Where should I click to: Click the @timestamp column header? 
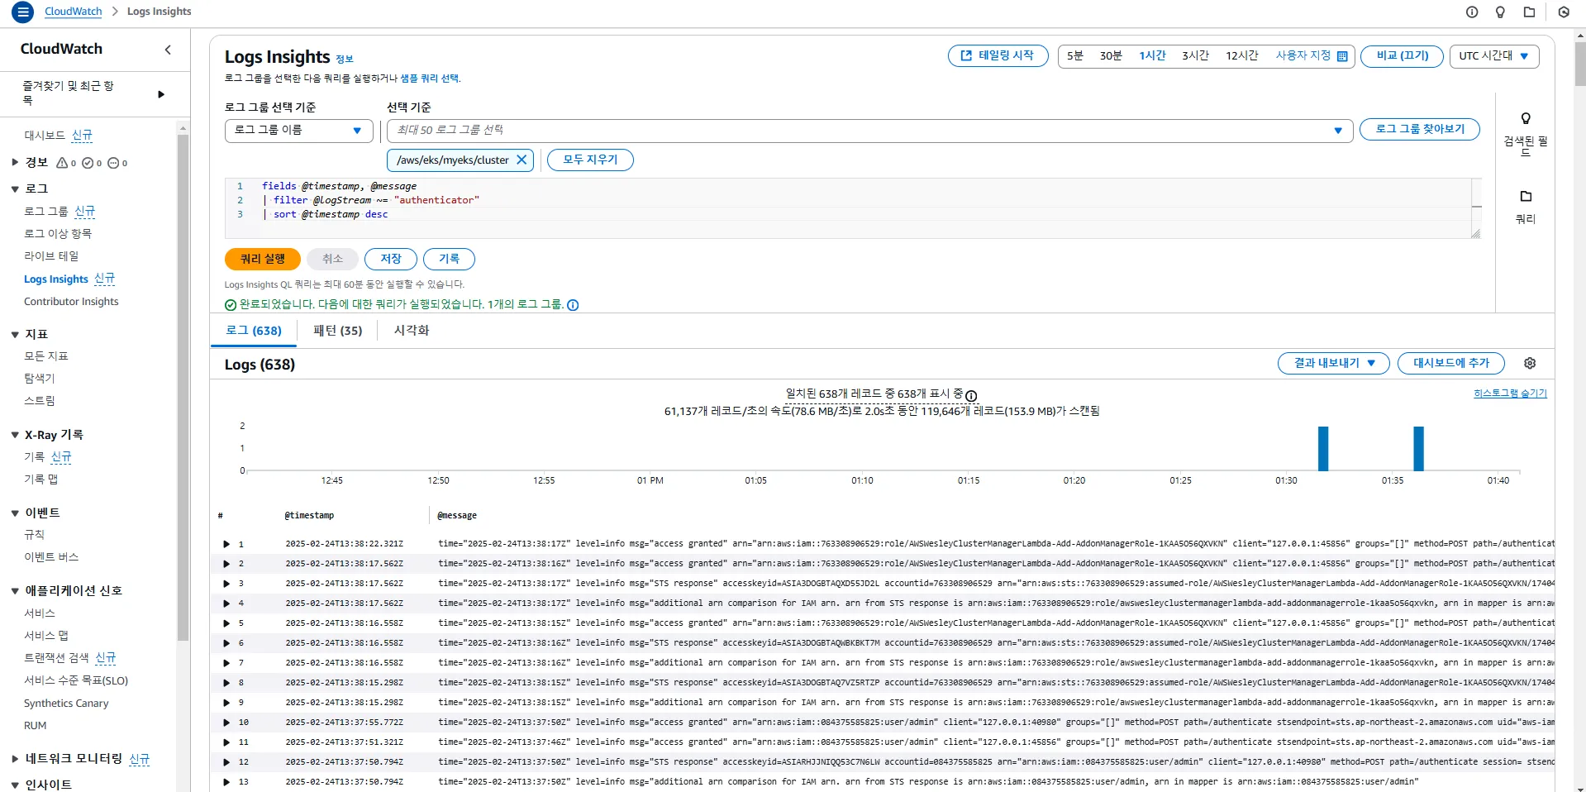[x=309, y=515]
